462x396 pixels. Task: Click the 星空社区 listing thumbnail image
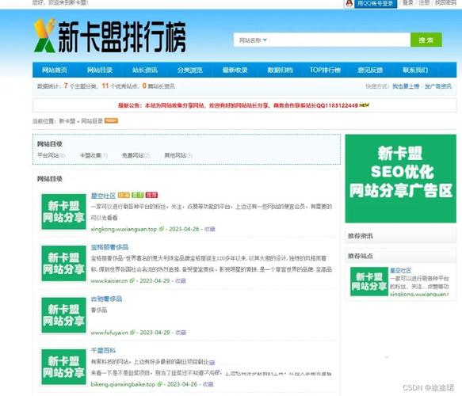pyautogui.click(x=63, y=211)
